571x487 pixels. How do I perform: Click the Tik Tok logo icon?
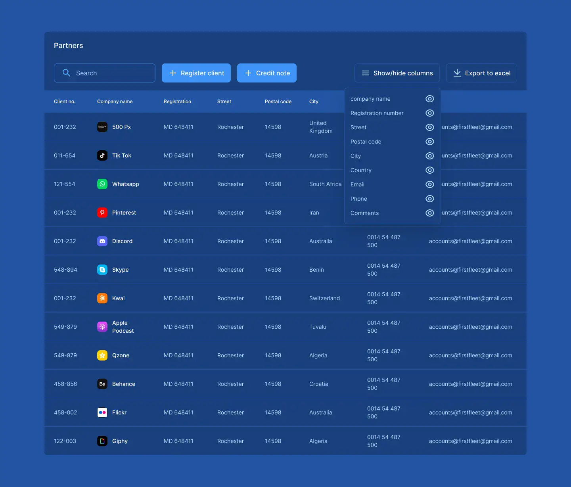(x=102, y=155)
